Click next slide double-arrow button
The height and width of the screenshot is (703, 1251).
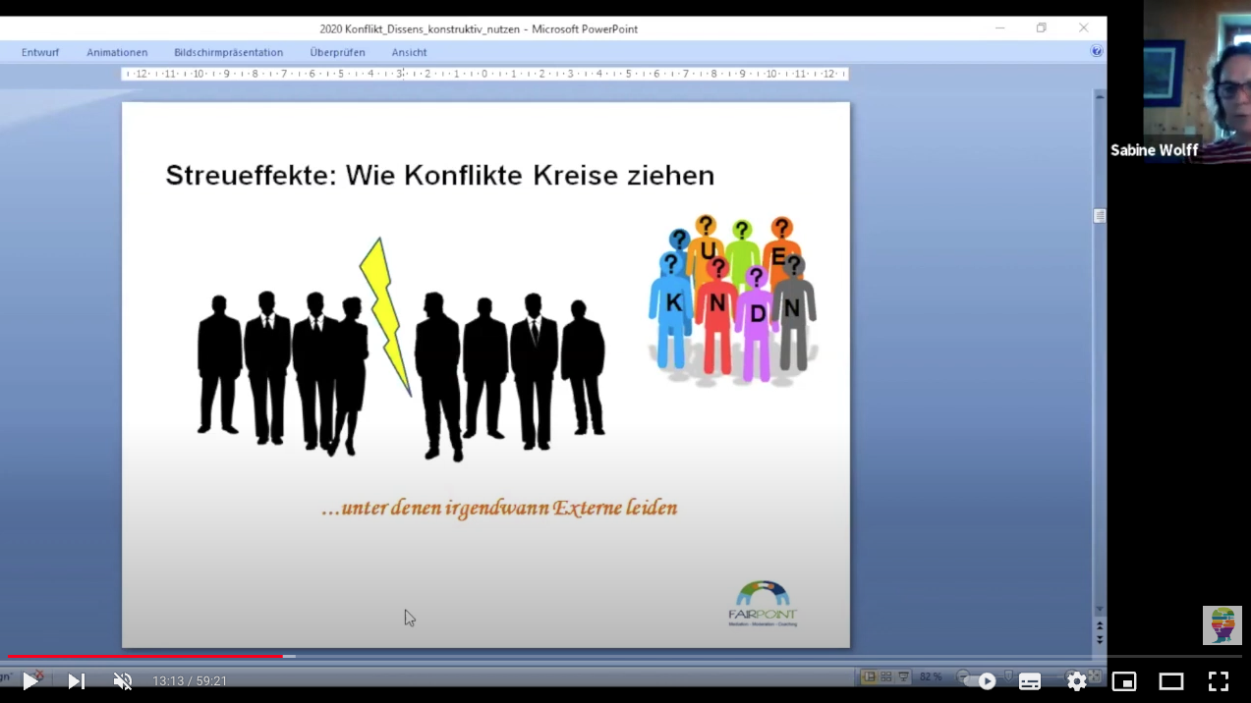[x=1100, y=639]
